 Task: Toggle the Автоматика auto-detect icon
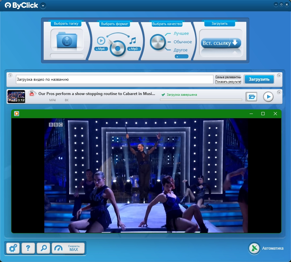point(254,248)
